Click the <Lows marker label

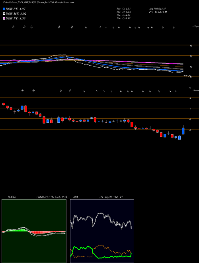[195, 90]
